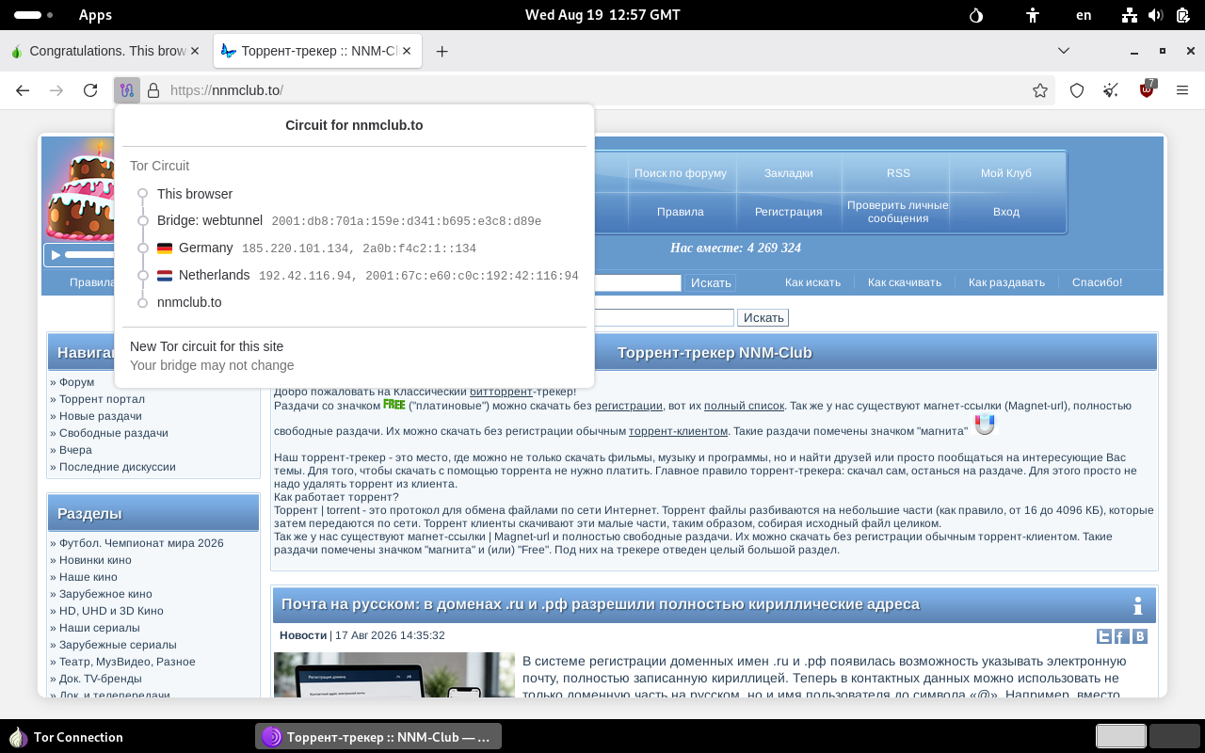Click the полный список link
Viewport: 1205px width, 753px height.
pyautogui.click(x=744, y=406)
